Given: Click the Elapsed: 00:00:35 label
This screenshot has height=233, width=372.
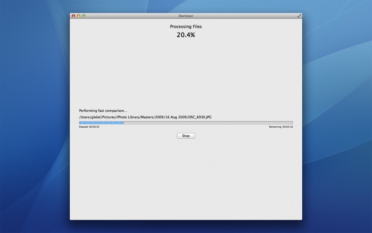Looking at the screenshot, I should pyautogui.click(x=89, y=127).
